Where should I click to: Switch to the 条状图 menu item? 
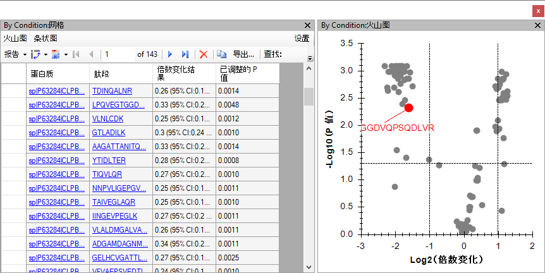coord(45,39)
